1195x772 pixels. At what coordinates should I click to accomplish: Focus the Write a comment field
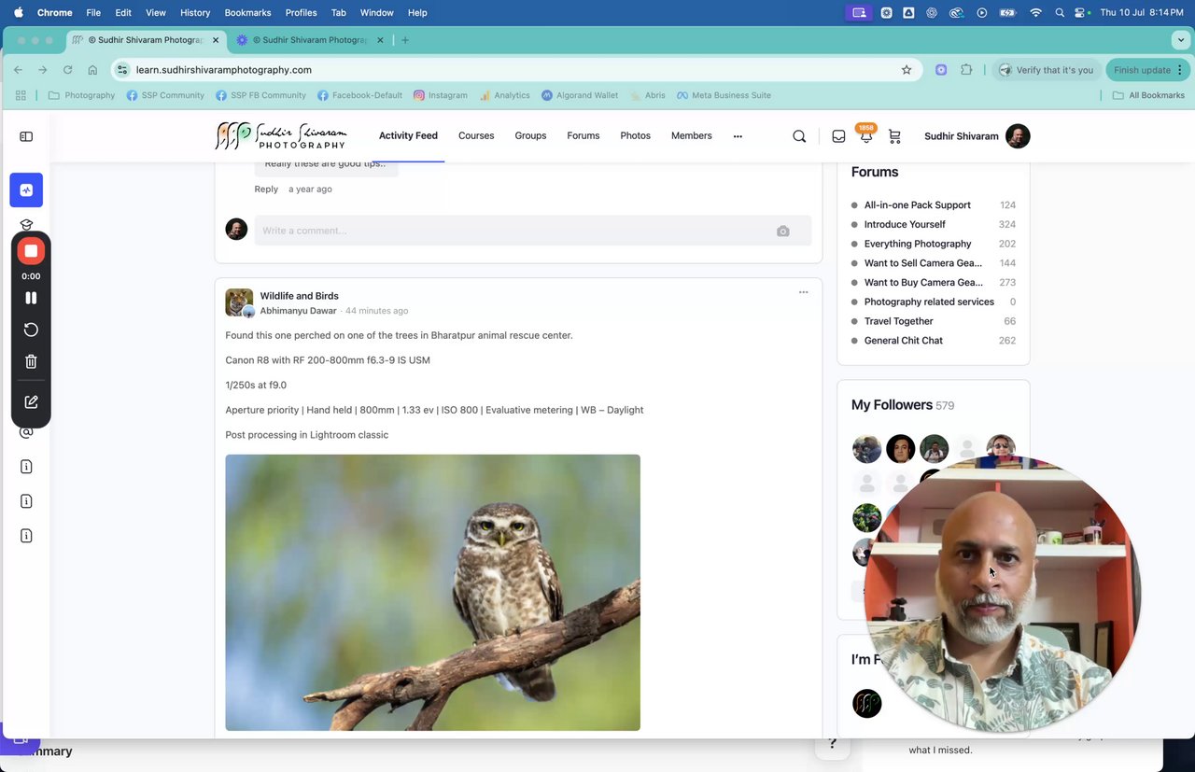533,231
